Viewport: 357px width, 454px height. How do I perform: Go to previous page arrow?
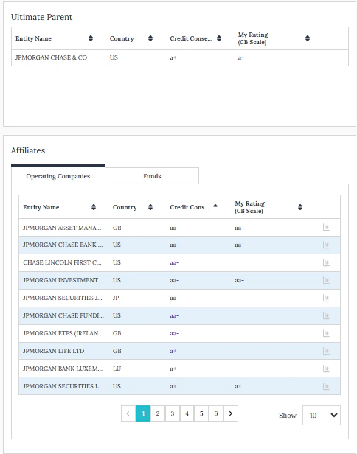(x=128, y=413)
